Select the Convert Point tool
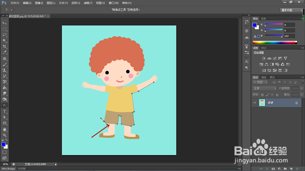305x171 pixels. (x=5, y=105)
